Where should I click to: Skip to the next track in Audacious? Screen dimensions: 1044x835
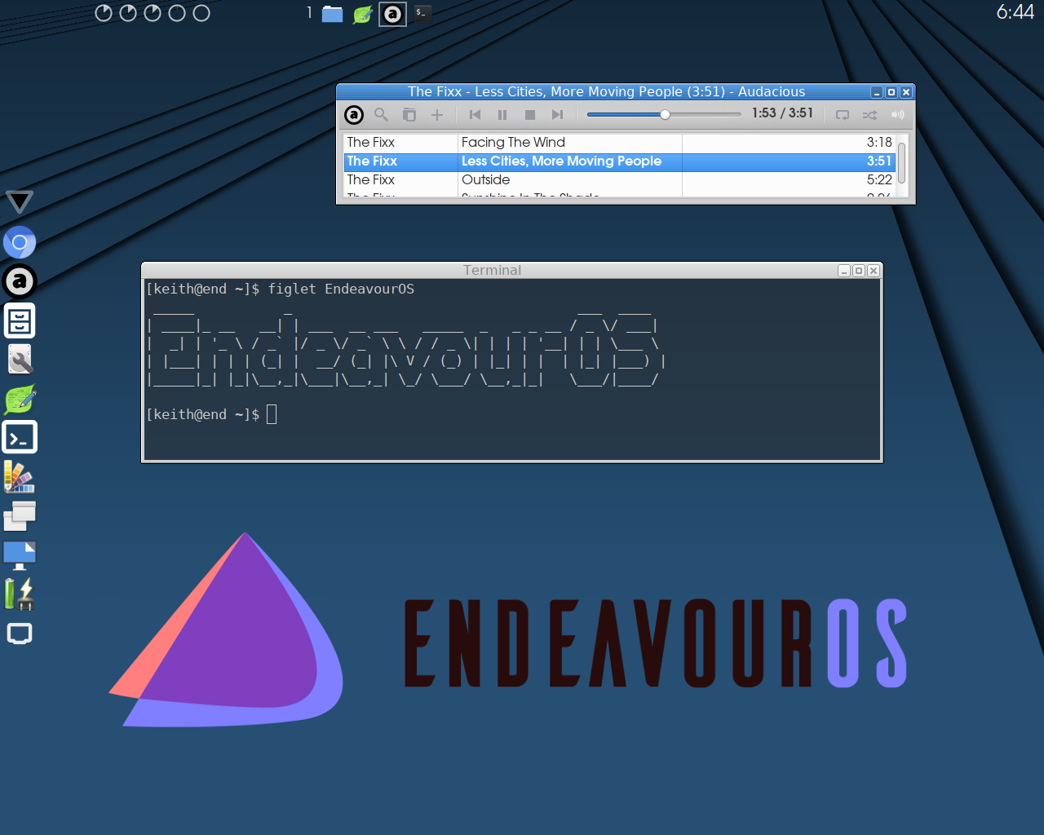(558, 115)
